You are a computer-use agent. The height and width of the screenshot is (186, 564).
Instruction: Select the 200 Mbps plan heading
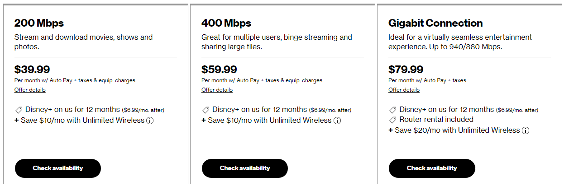39,23
